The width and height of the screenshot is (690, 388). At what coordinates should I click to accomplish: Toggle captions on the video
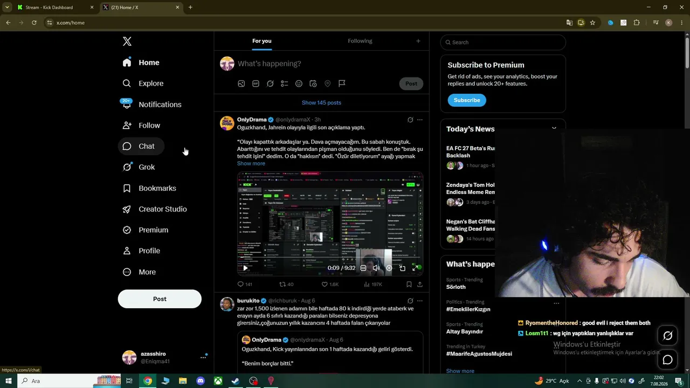pyautogui.click(x=363, y=268)
